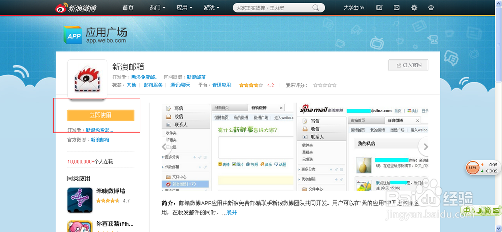Viewport: 502px width, 232px height.
Task: Open official weibo link 新浪邮箱 in header
Action: [x=196, y=77]
